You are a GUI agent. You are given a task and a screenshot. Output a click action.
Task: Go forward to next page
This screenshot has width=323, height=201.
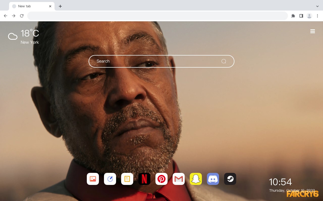[x=14, y=16]
